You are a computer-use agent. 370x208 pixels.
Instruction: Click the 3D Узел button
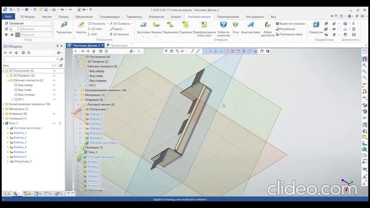coord(95,29)
